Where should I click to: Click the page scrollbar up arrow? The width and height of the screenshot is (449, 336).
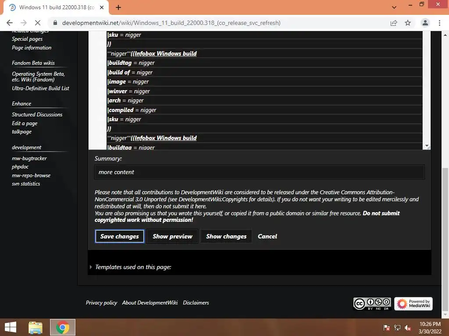445,35
